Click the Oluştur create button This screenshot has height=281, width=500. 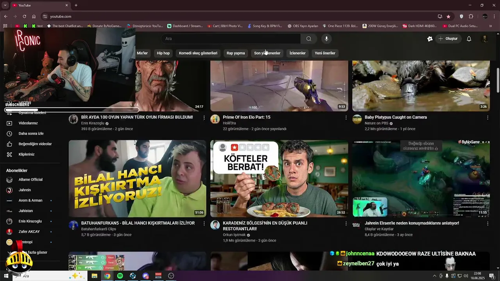(448, 39)
